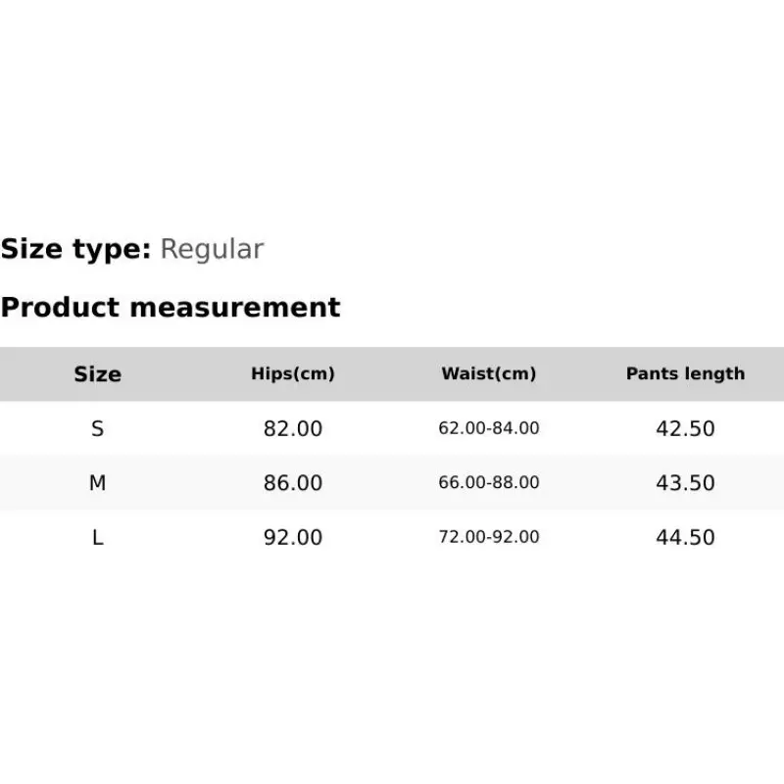The height and width of the screenshot is (784, 784).
Task: Select pants length 42.50
Action: pyautogui.click(x=685, y=429)
